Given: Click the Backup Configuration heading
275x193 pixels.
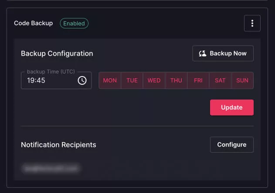Looking at the screenshot, I should tap(57, 53).
